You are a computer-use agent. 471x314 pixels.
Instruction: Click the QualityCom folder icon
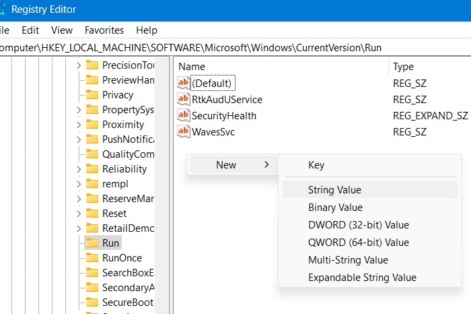[x=92, y=154]
